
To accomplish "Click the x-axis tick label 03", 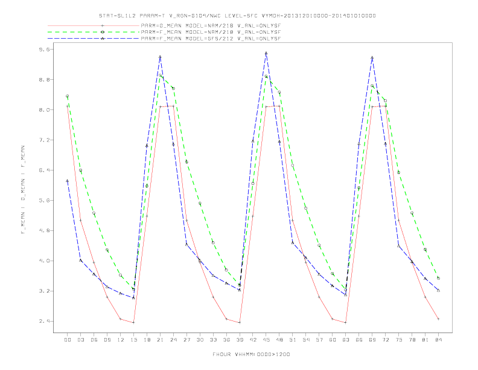I will [x=80, y=340].
